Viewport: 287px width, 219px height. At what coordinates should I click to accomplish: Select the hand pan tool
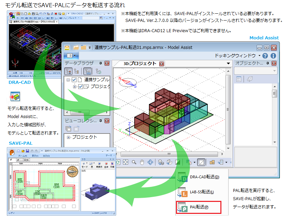pos(142,162)
